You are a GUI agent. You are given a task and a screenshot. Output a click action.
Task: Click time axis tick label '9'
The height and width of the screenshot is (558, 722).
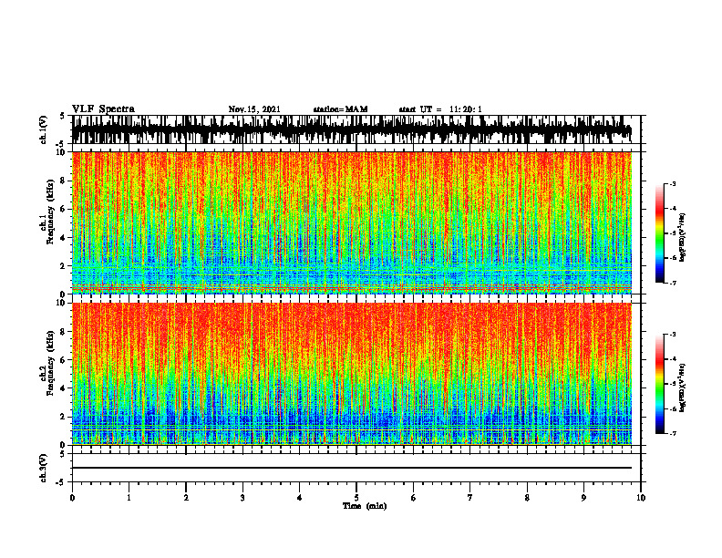pos(583,498)
